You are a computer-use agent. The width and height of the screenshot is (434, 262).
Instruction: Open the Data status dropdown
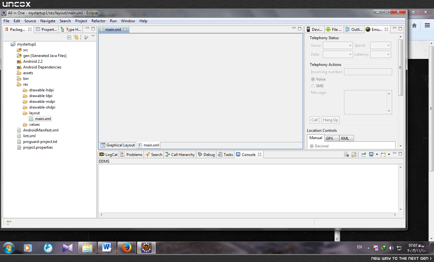[338, 54]
